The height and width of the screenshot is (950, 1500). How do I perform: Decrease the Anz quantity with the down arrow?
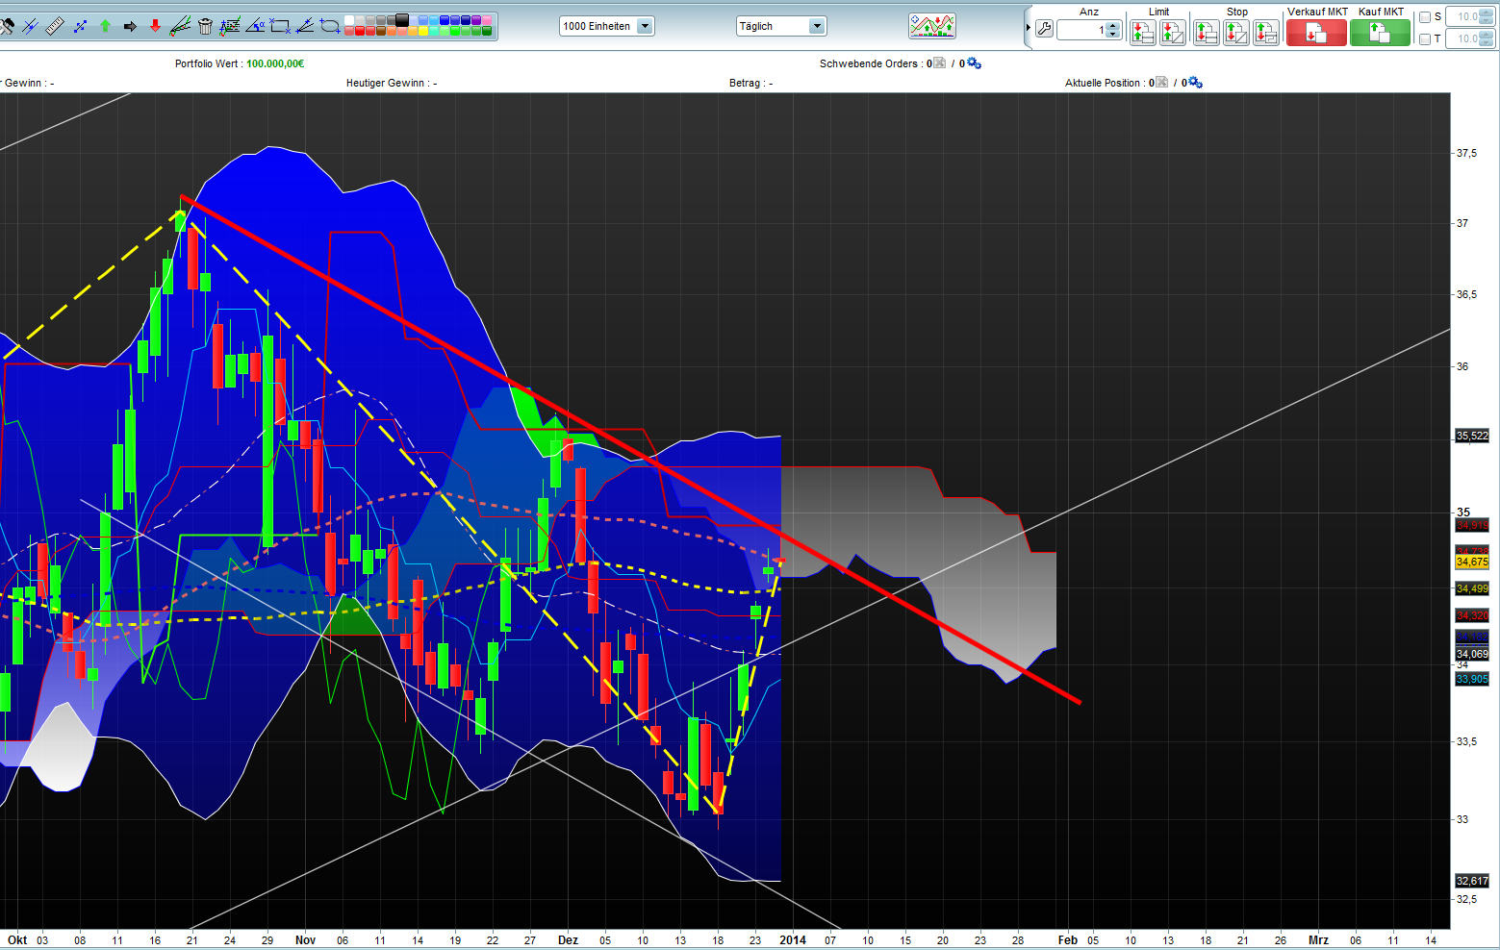pos(1113,34)
